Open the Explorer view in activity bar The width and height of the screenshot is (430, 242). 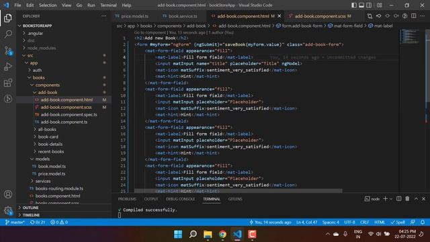[8, 18]
